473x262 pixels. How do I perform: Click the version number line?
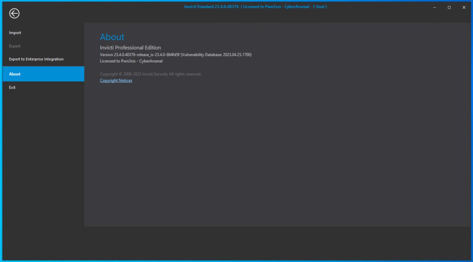[x=176, y=55]
